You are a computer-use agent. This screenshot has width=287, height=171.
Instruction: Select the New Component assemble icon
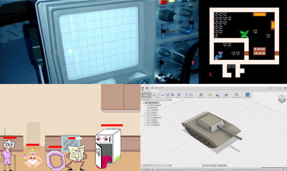(187, 94)
